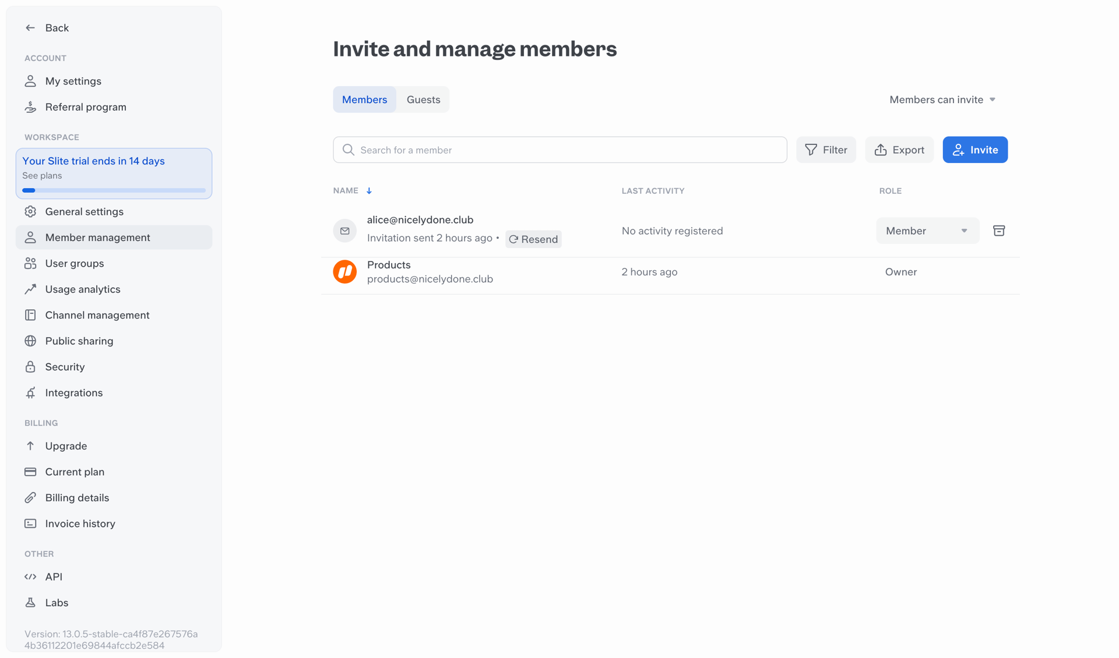The height and width of the screenshot is (658, 1119).
Task: Click the Labs flask icon
Action: point(30,602)
